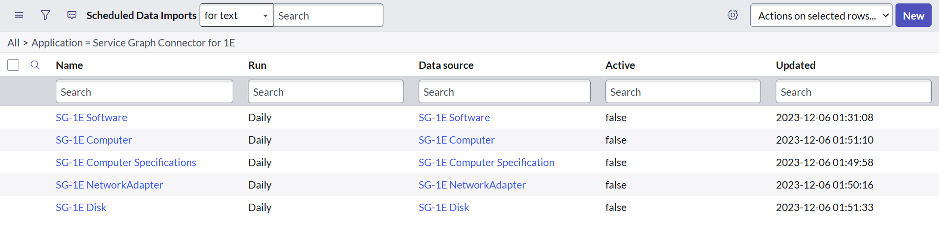This screenshot has width=939, height=232.
Task: Open the list controls hamburger menu
Action: pos(19,15)
